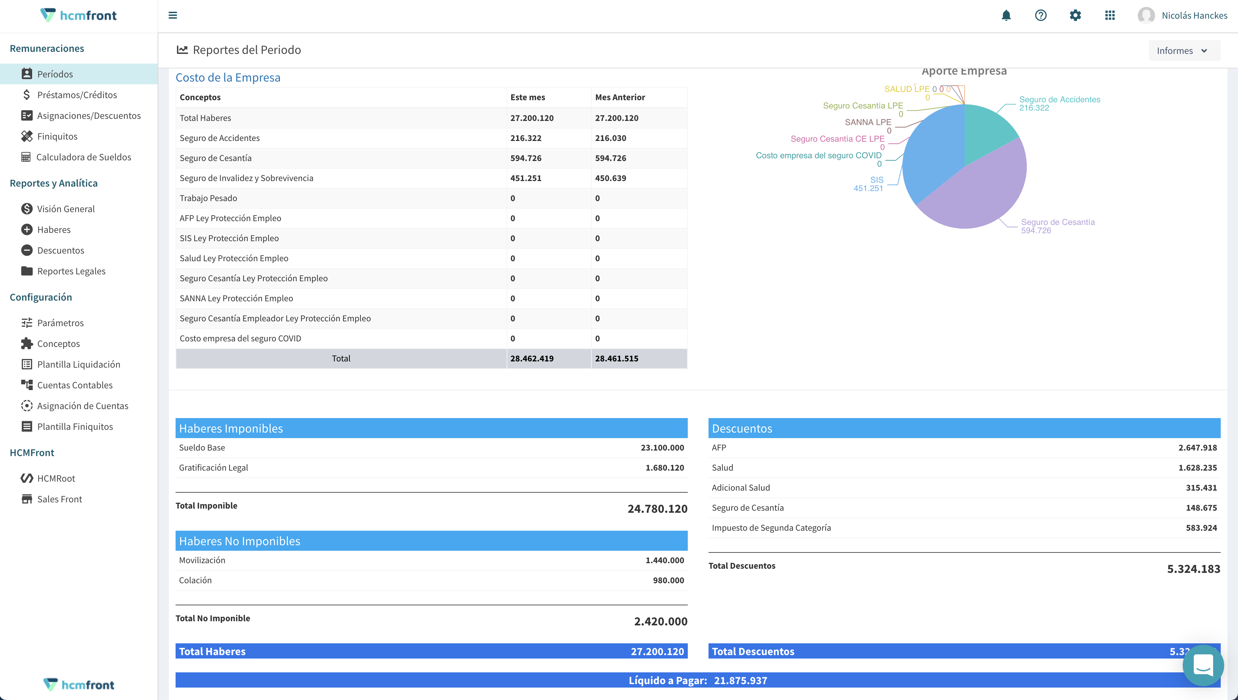
Task: Switch to the Visión General section
Action: [x=66, y=208]
